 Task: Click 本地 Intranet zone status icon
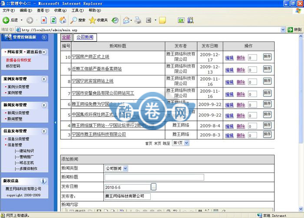point(260,215)
